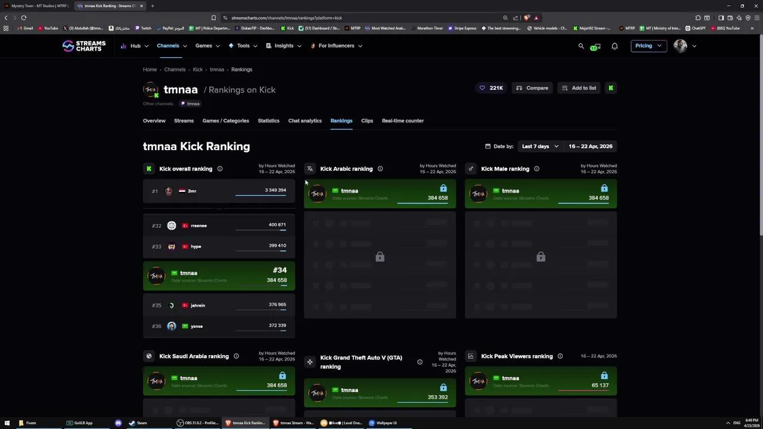Click the lock on Peak Viewers card

[x=604, y=375]
